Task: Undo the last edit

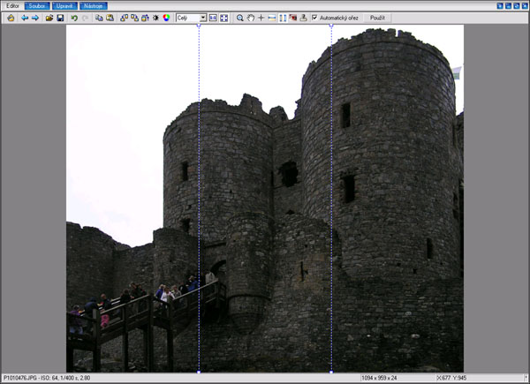Action: (x=74, y=18)
